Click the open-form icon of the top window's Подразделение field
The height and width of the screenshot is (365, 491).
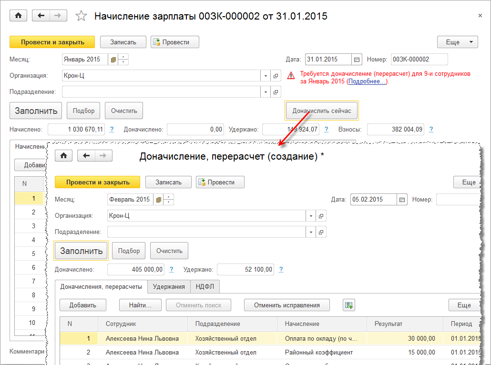pyautogui.click(x=276, y=92)
